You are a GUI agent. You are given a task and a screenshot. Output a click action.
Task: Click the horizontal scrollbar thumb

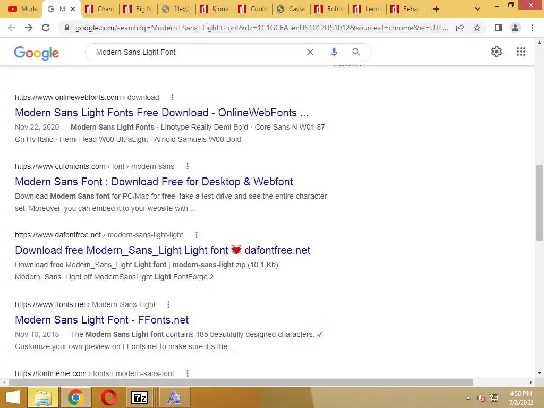coord(241,382)
